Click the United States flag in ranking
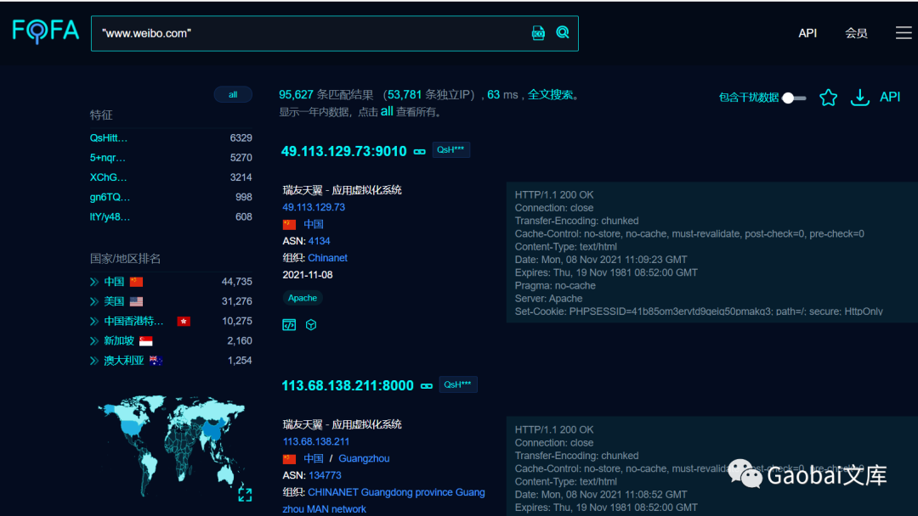Image resolution: width=918 pixels, height=516 pixels. click(x=136, y=301)
